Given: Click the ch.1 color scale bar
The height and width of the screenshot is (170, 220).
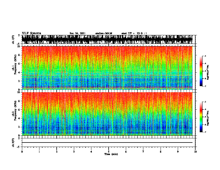Looking at the screenshot, I should pos(201,71).
